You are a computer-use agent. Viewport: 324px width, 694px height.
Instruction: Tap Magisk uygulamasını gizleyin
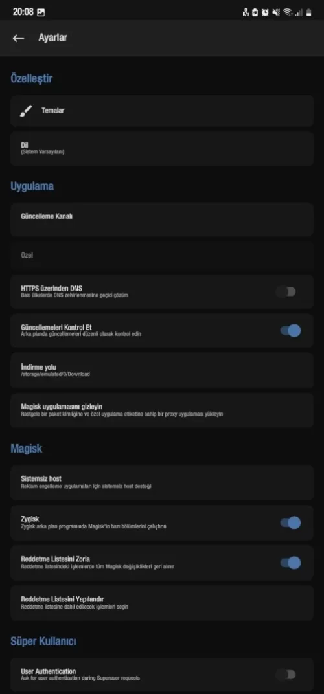(162, 410)
